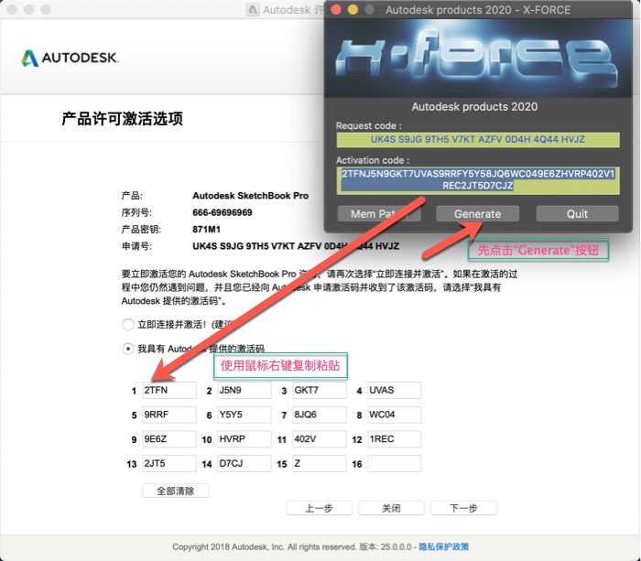Viewport: 641px width, 561px height.
Task: Click the Generate button in X-FORCE
Action: 477,214
